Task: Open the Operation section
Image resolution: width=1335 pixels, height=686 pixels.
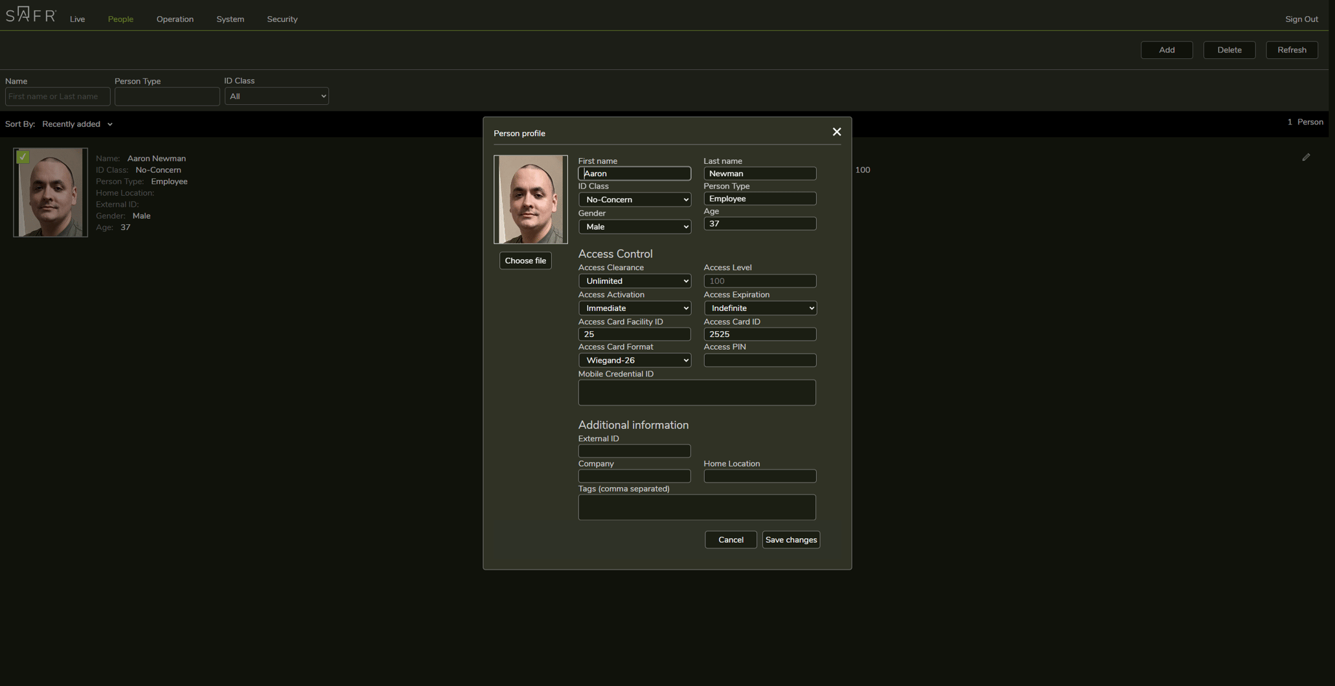Action: pos(175,19)
